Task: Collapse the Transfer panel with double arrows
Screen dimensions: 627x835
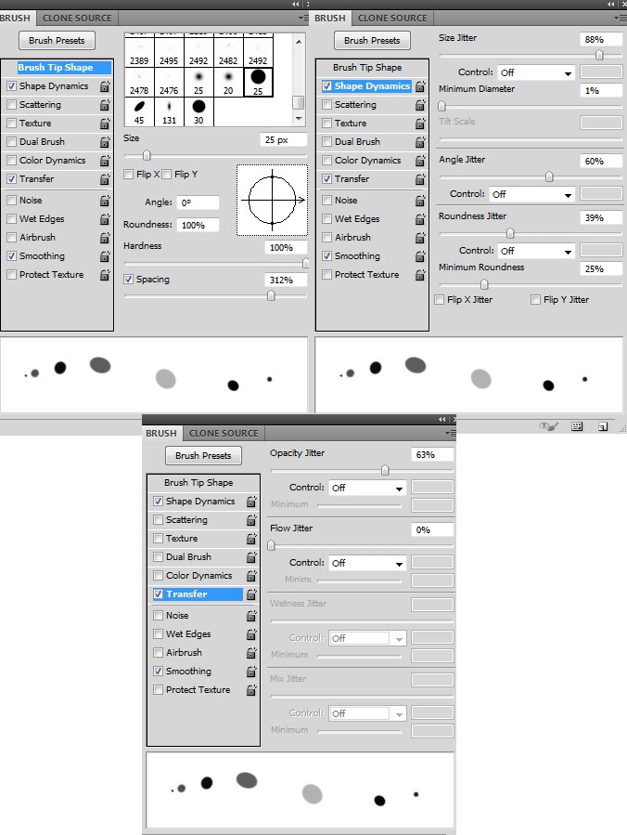Action: 441,419
